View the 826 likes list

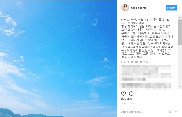(127, 99)
